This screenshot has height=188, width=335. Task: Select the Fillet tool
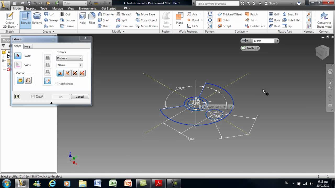click(92, 19)
